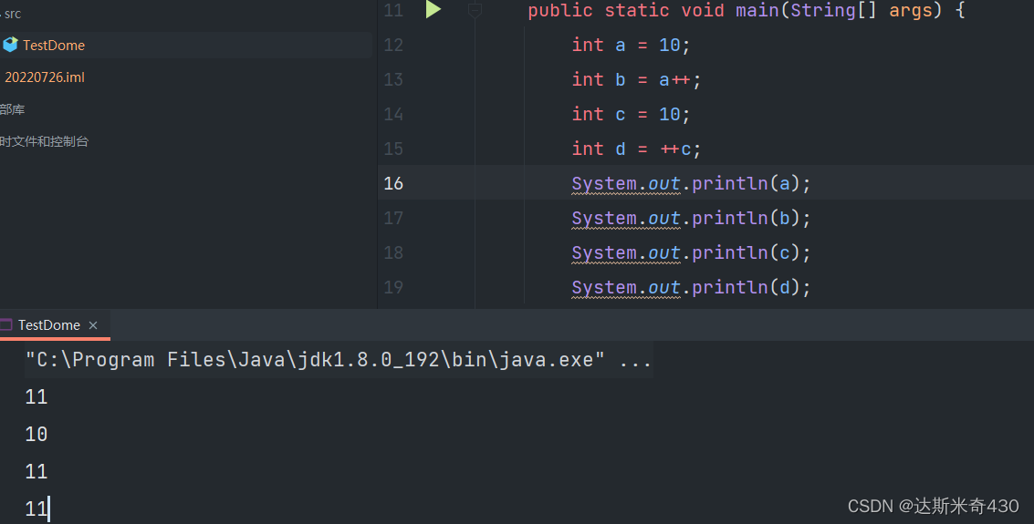This screenshot has height=524, width=1034.
Task: Click the java.exe command line in console
Action: point(339,359)
